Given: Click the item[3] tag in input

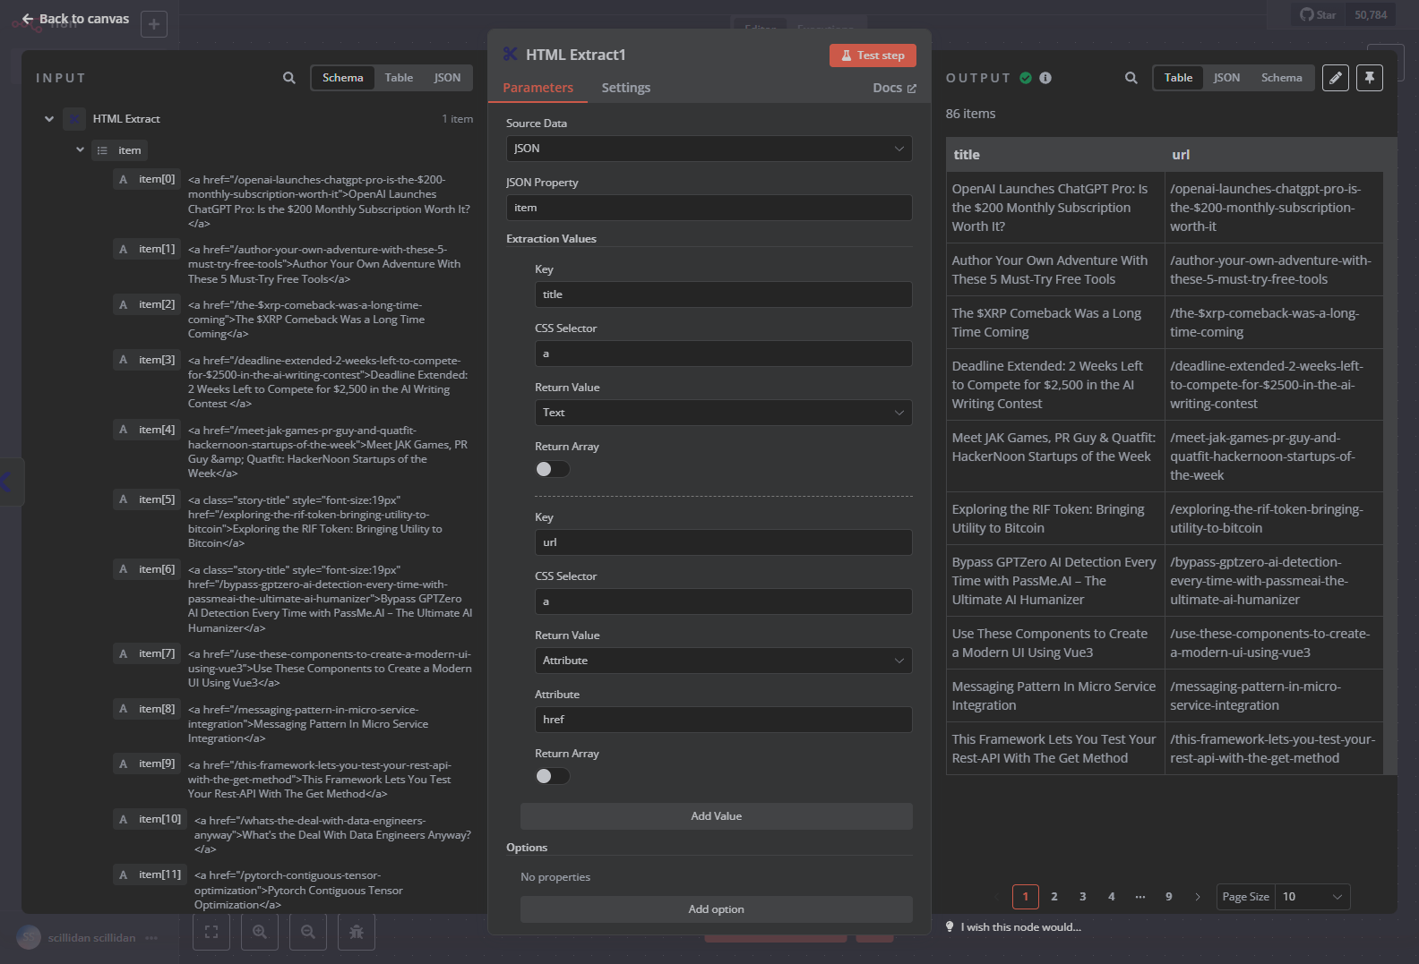Looking at the screenshot, I should [x=147, y=360].
